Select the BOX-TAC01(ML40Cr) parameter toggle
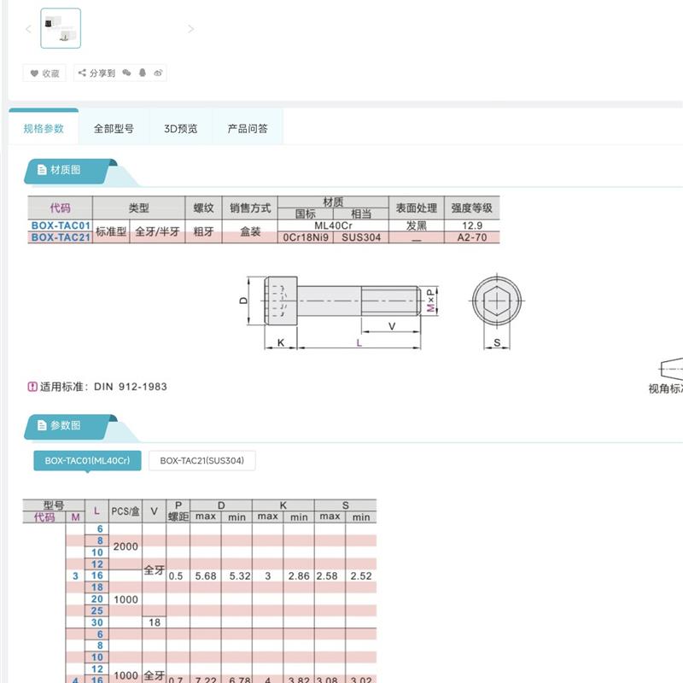The image size is (683, 683). coord(89,460)
